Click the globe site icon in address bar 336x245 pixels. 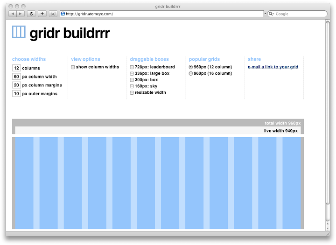point(63,14)
